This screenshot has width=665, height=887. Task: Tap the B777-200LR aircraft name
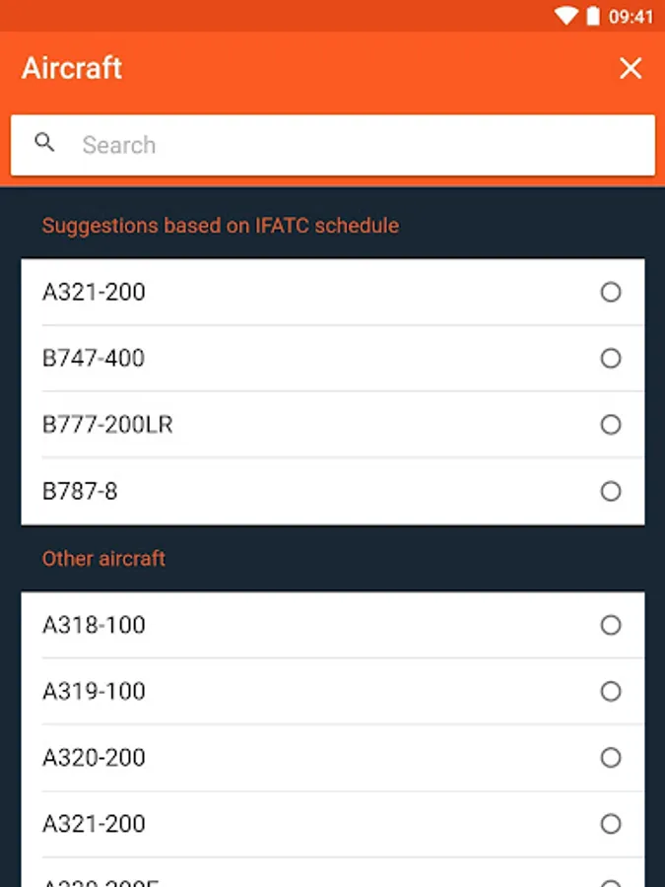[107, 425]
